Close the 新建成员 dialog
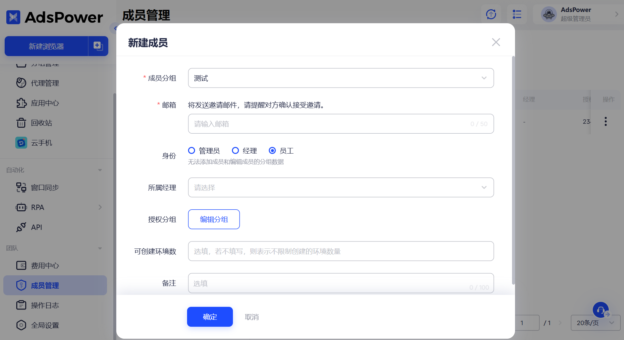Viewport: 624px width, 340px height. pyautogui.click(x=496, y=42)
